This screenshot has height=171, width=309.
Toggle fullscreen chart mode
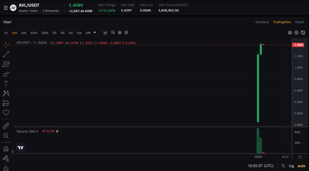pos(303,33)
